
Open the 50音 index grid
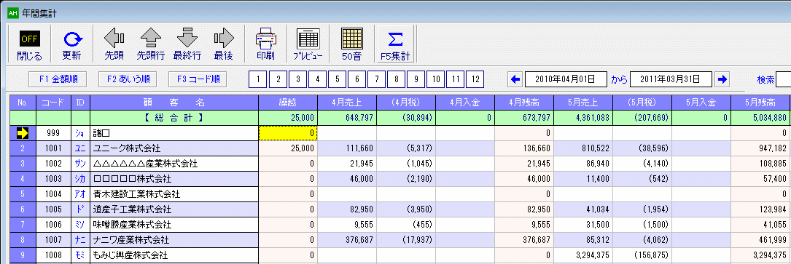pyautogui.click(x=351, y=45)
